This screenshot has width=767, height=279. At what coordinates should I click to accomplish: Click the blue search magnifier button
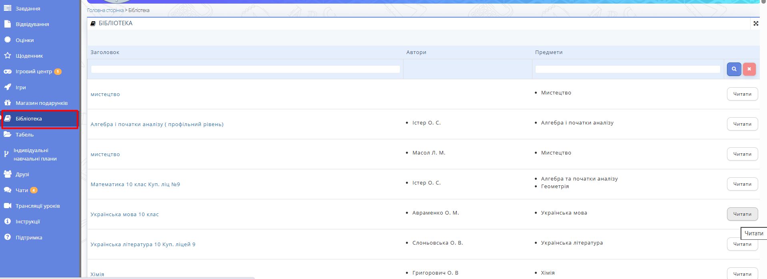tap(734, 69)
